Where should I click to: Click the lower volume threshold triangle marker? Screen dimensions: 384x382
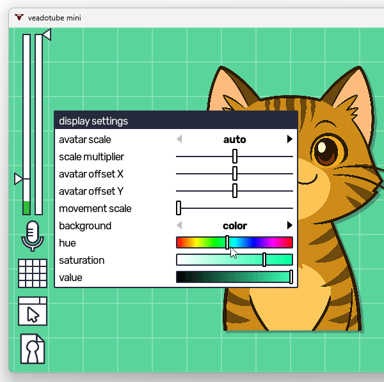19,179
